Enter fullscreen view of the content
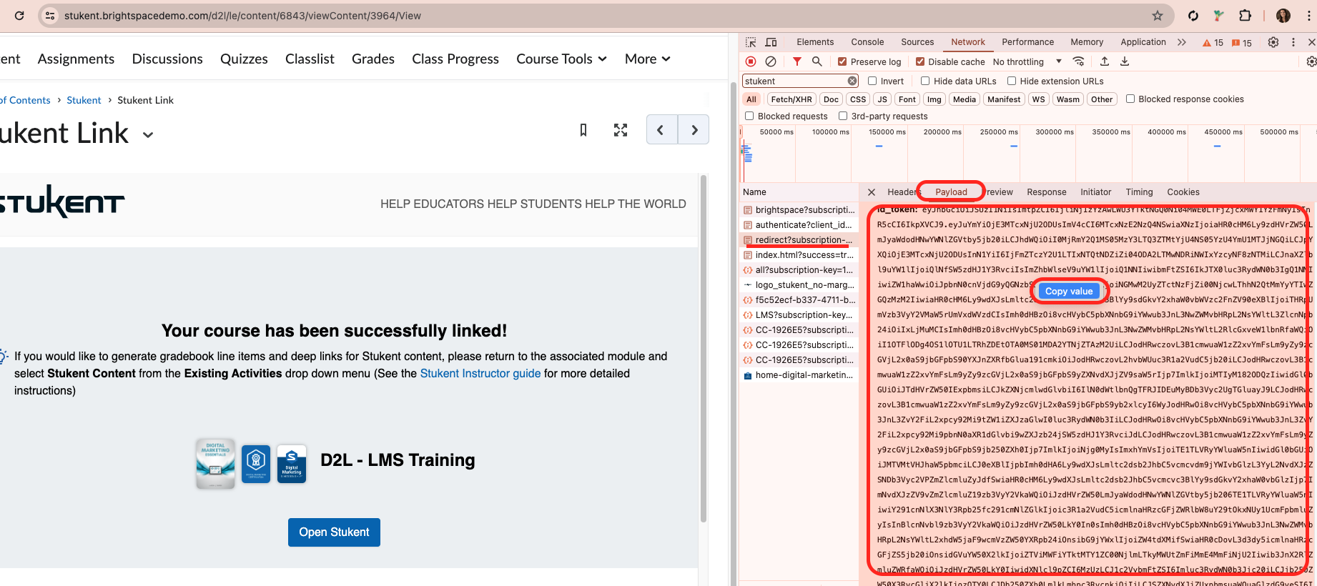The height and width of the screenshot is (586, 1317). (621, 130)
